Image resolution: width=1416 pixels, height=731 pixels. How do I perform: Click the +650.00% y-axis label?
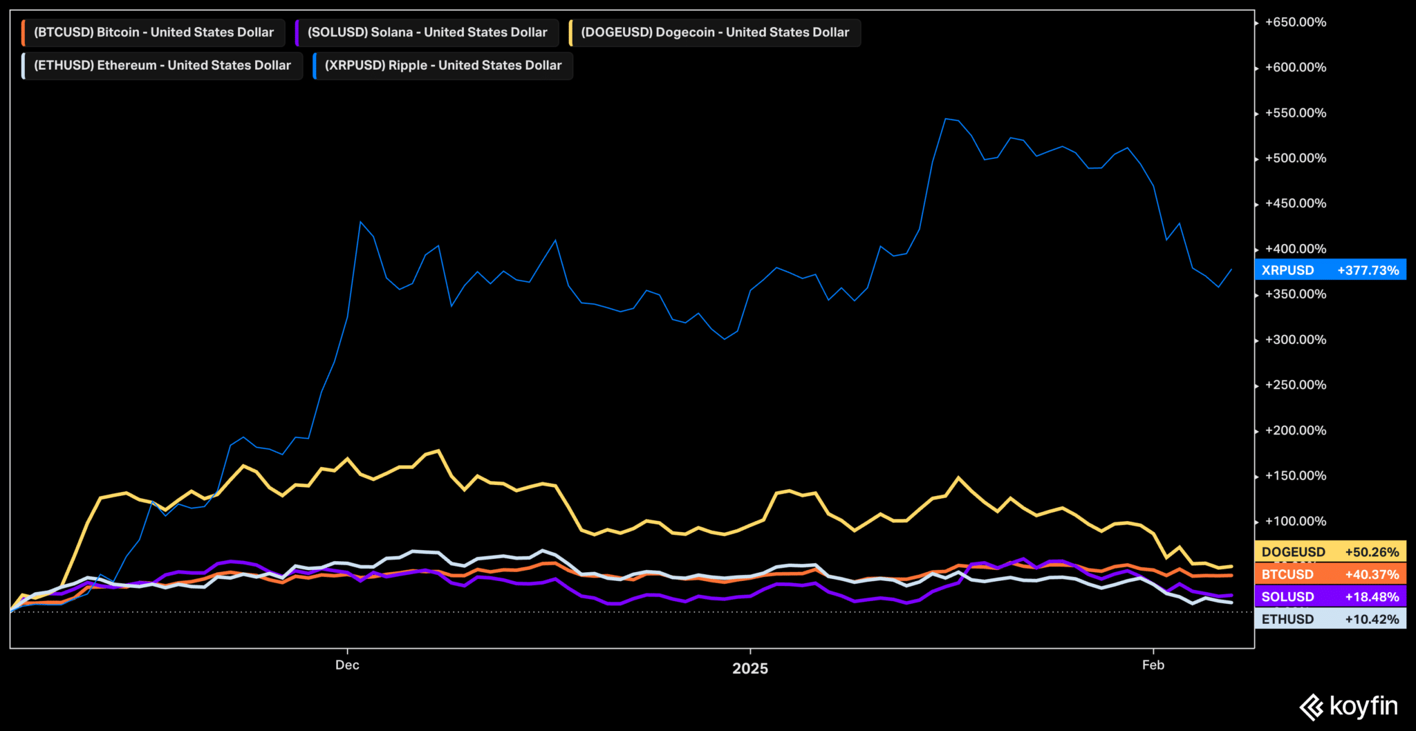1295,22
